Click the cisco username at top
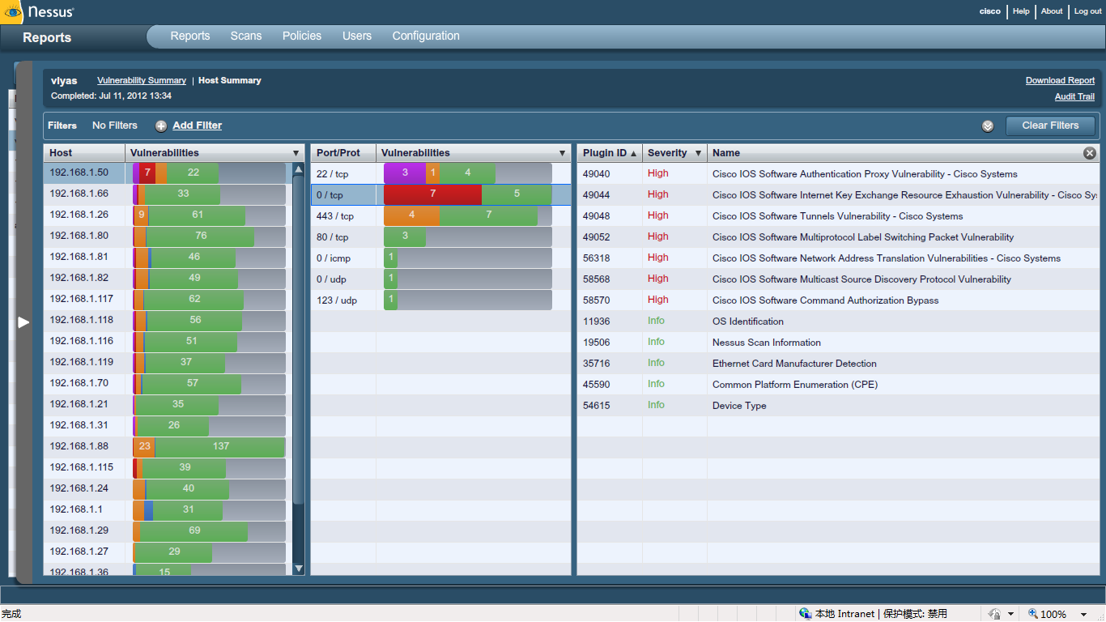 click(990, 11)
